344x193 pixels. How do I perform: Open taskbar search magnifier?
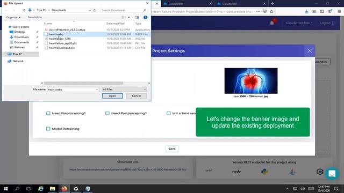point(17,189)
